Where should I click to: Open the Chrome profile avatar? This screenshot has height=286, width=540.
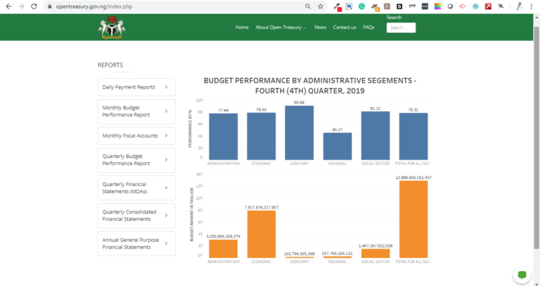[x=519, y=6]
